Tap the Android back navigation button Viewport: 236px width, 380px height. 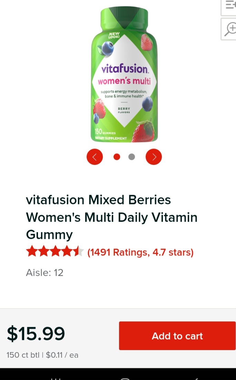pyautogui.click(x=196, y=378)
